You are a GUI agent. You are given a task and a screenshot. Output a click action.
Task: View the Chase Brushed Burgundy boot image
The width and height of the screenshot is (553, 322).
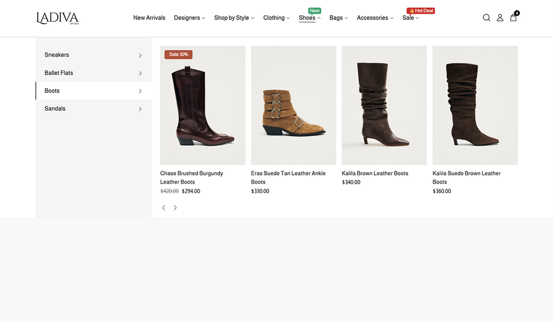(202, 105)
